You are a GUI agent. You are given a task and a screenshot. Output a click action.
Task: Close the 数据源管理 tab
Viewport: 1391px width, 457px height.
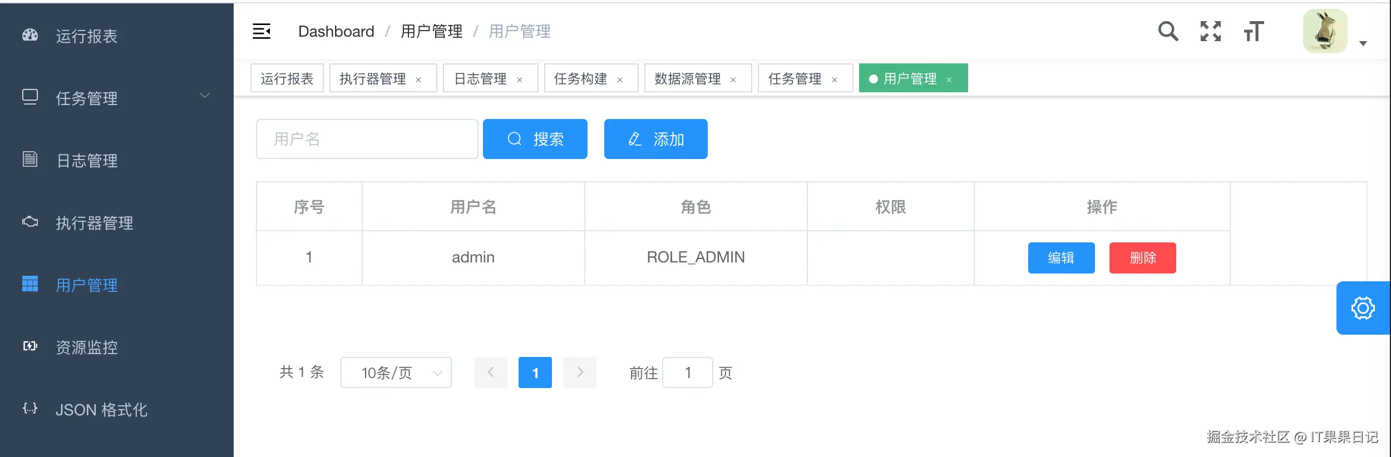point(733,80)
